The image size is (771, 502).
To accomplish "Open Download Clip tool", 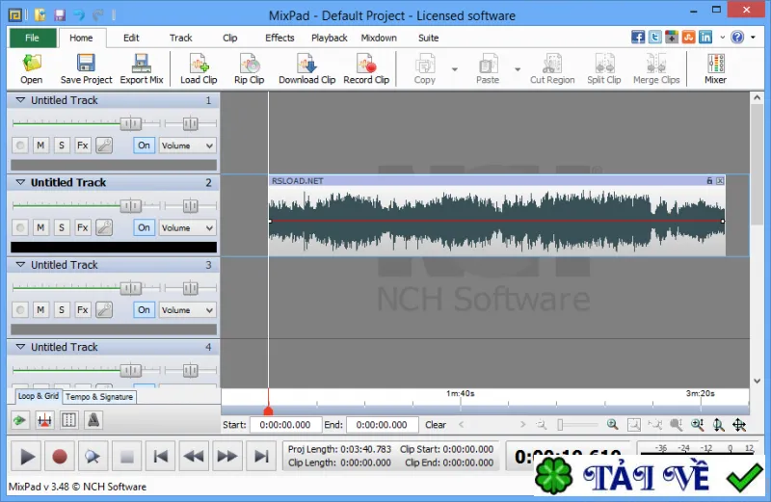I will point(306,69).
